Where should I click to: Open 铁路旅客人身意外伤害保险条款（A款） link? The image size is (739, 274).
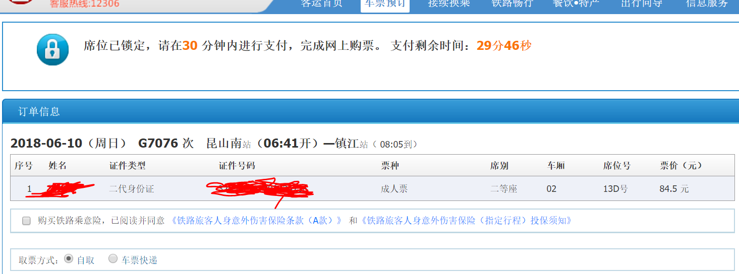click(257, 221)
